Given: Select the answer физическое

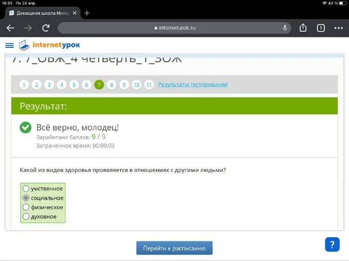Looking at the screenshot, I should [x=26, y=207].
